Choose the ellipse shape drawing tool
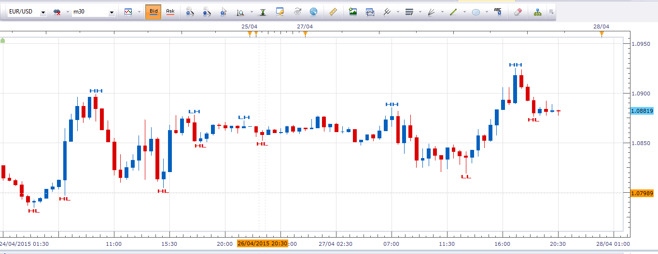Screen dimensions: 658x254 click(476, 12)
